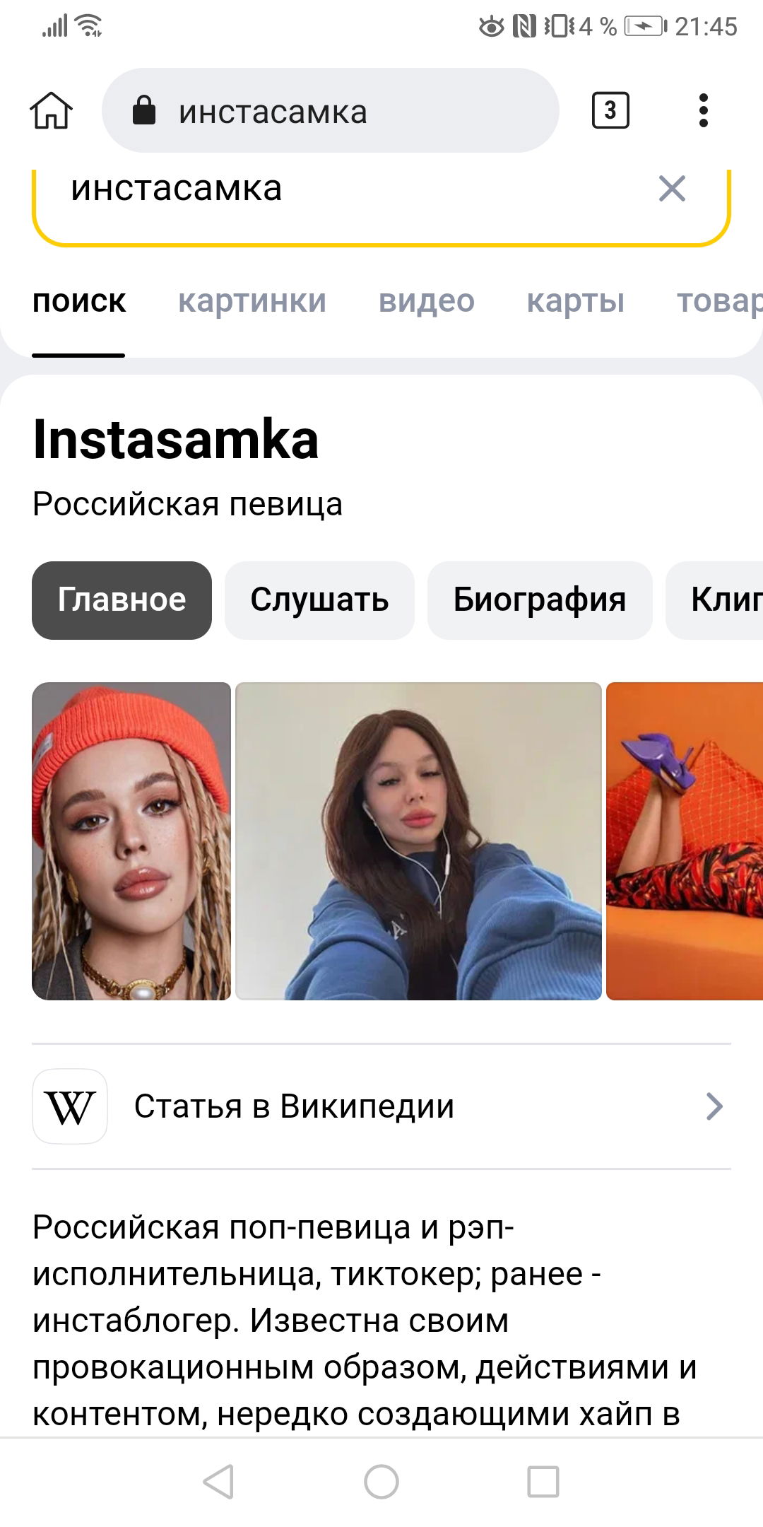Select the Биография chip
This screenshot has height=1527, width=763.
click(x=540, y=600)
